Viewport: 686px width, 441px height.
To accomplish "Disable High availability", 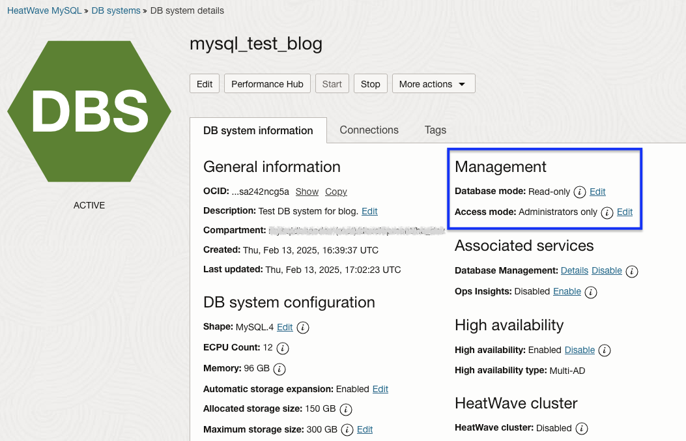I will coord(580,350).
